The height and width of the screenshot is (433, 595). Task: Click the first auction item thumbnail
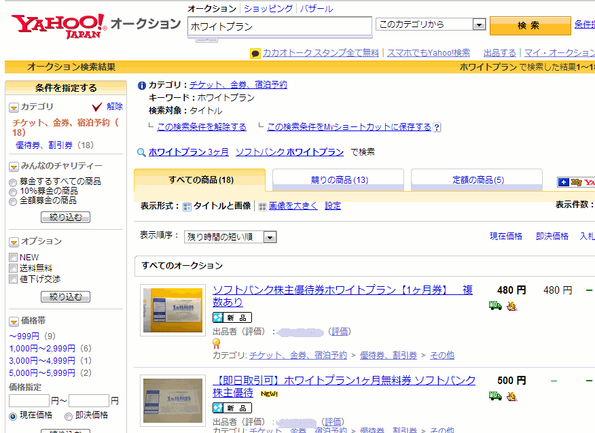[173, 309]
